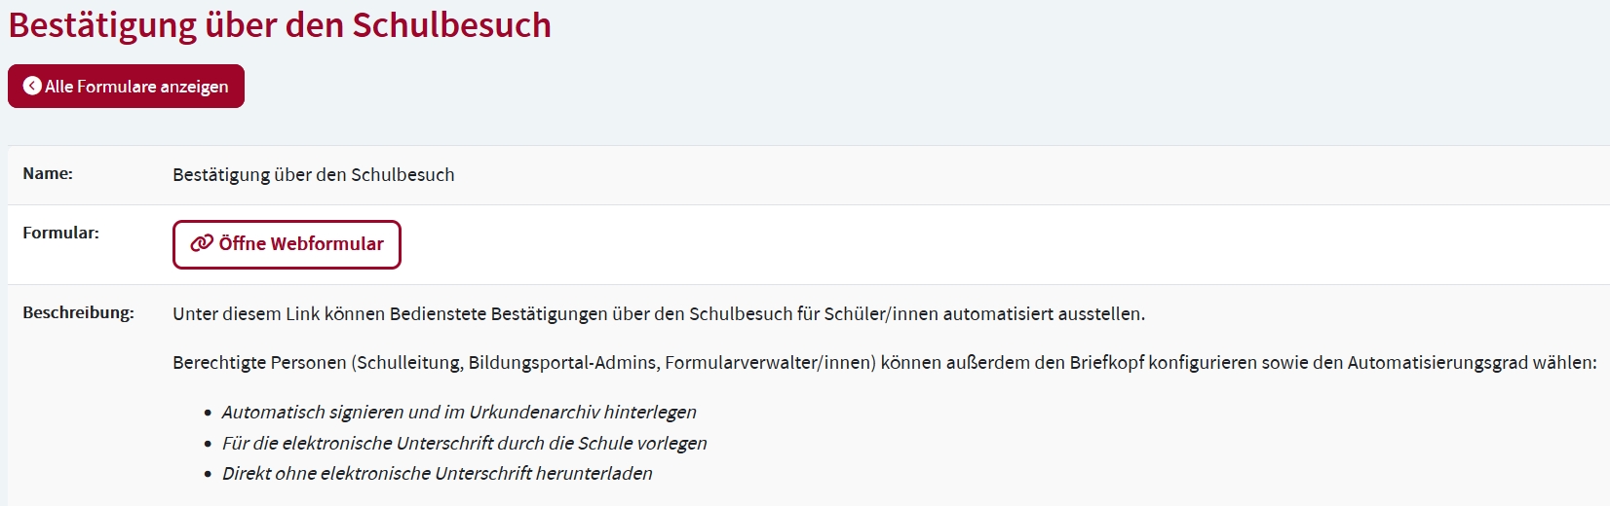Click the Formular: field label

60,233
